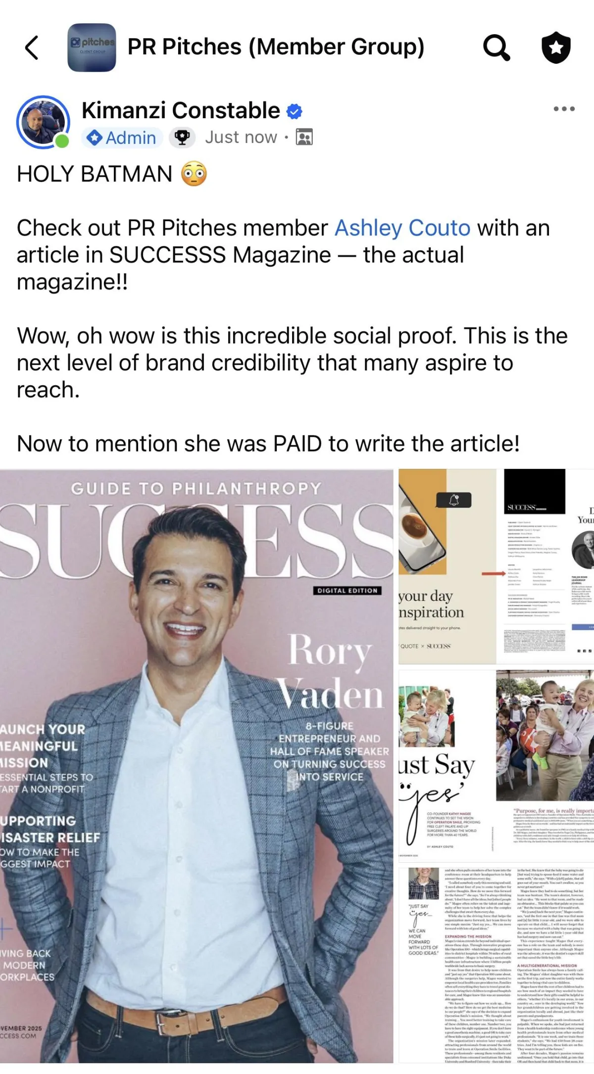Open PR Pitches (Member Group) title
The width and height of the screenshot is (594, 1074).
[x=276, y=47]
